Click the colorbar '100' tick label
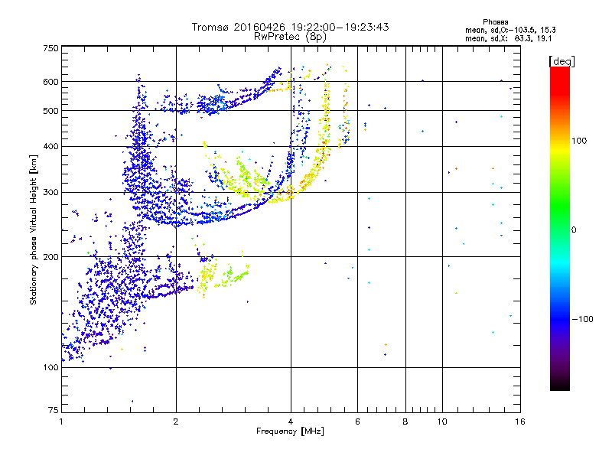The image size is (612, 459). [579, 141]
